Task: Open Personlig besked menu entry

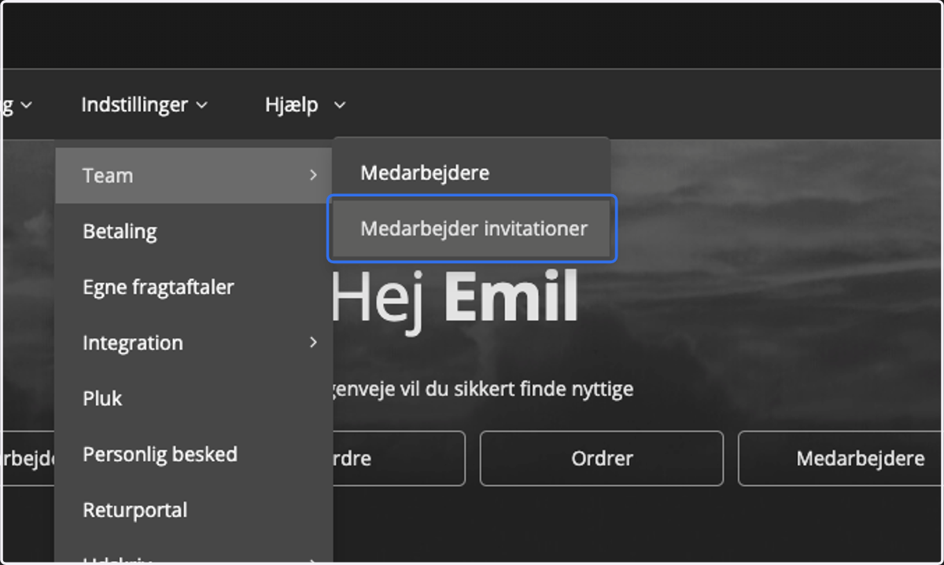Action: click(194, 454)
